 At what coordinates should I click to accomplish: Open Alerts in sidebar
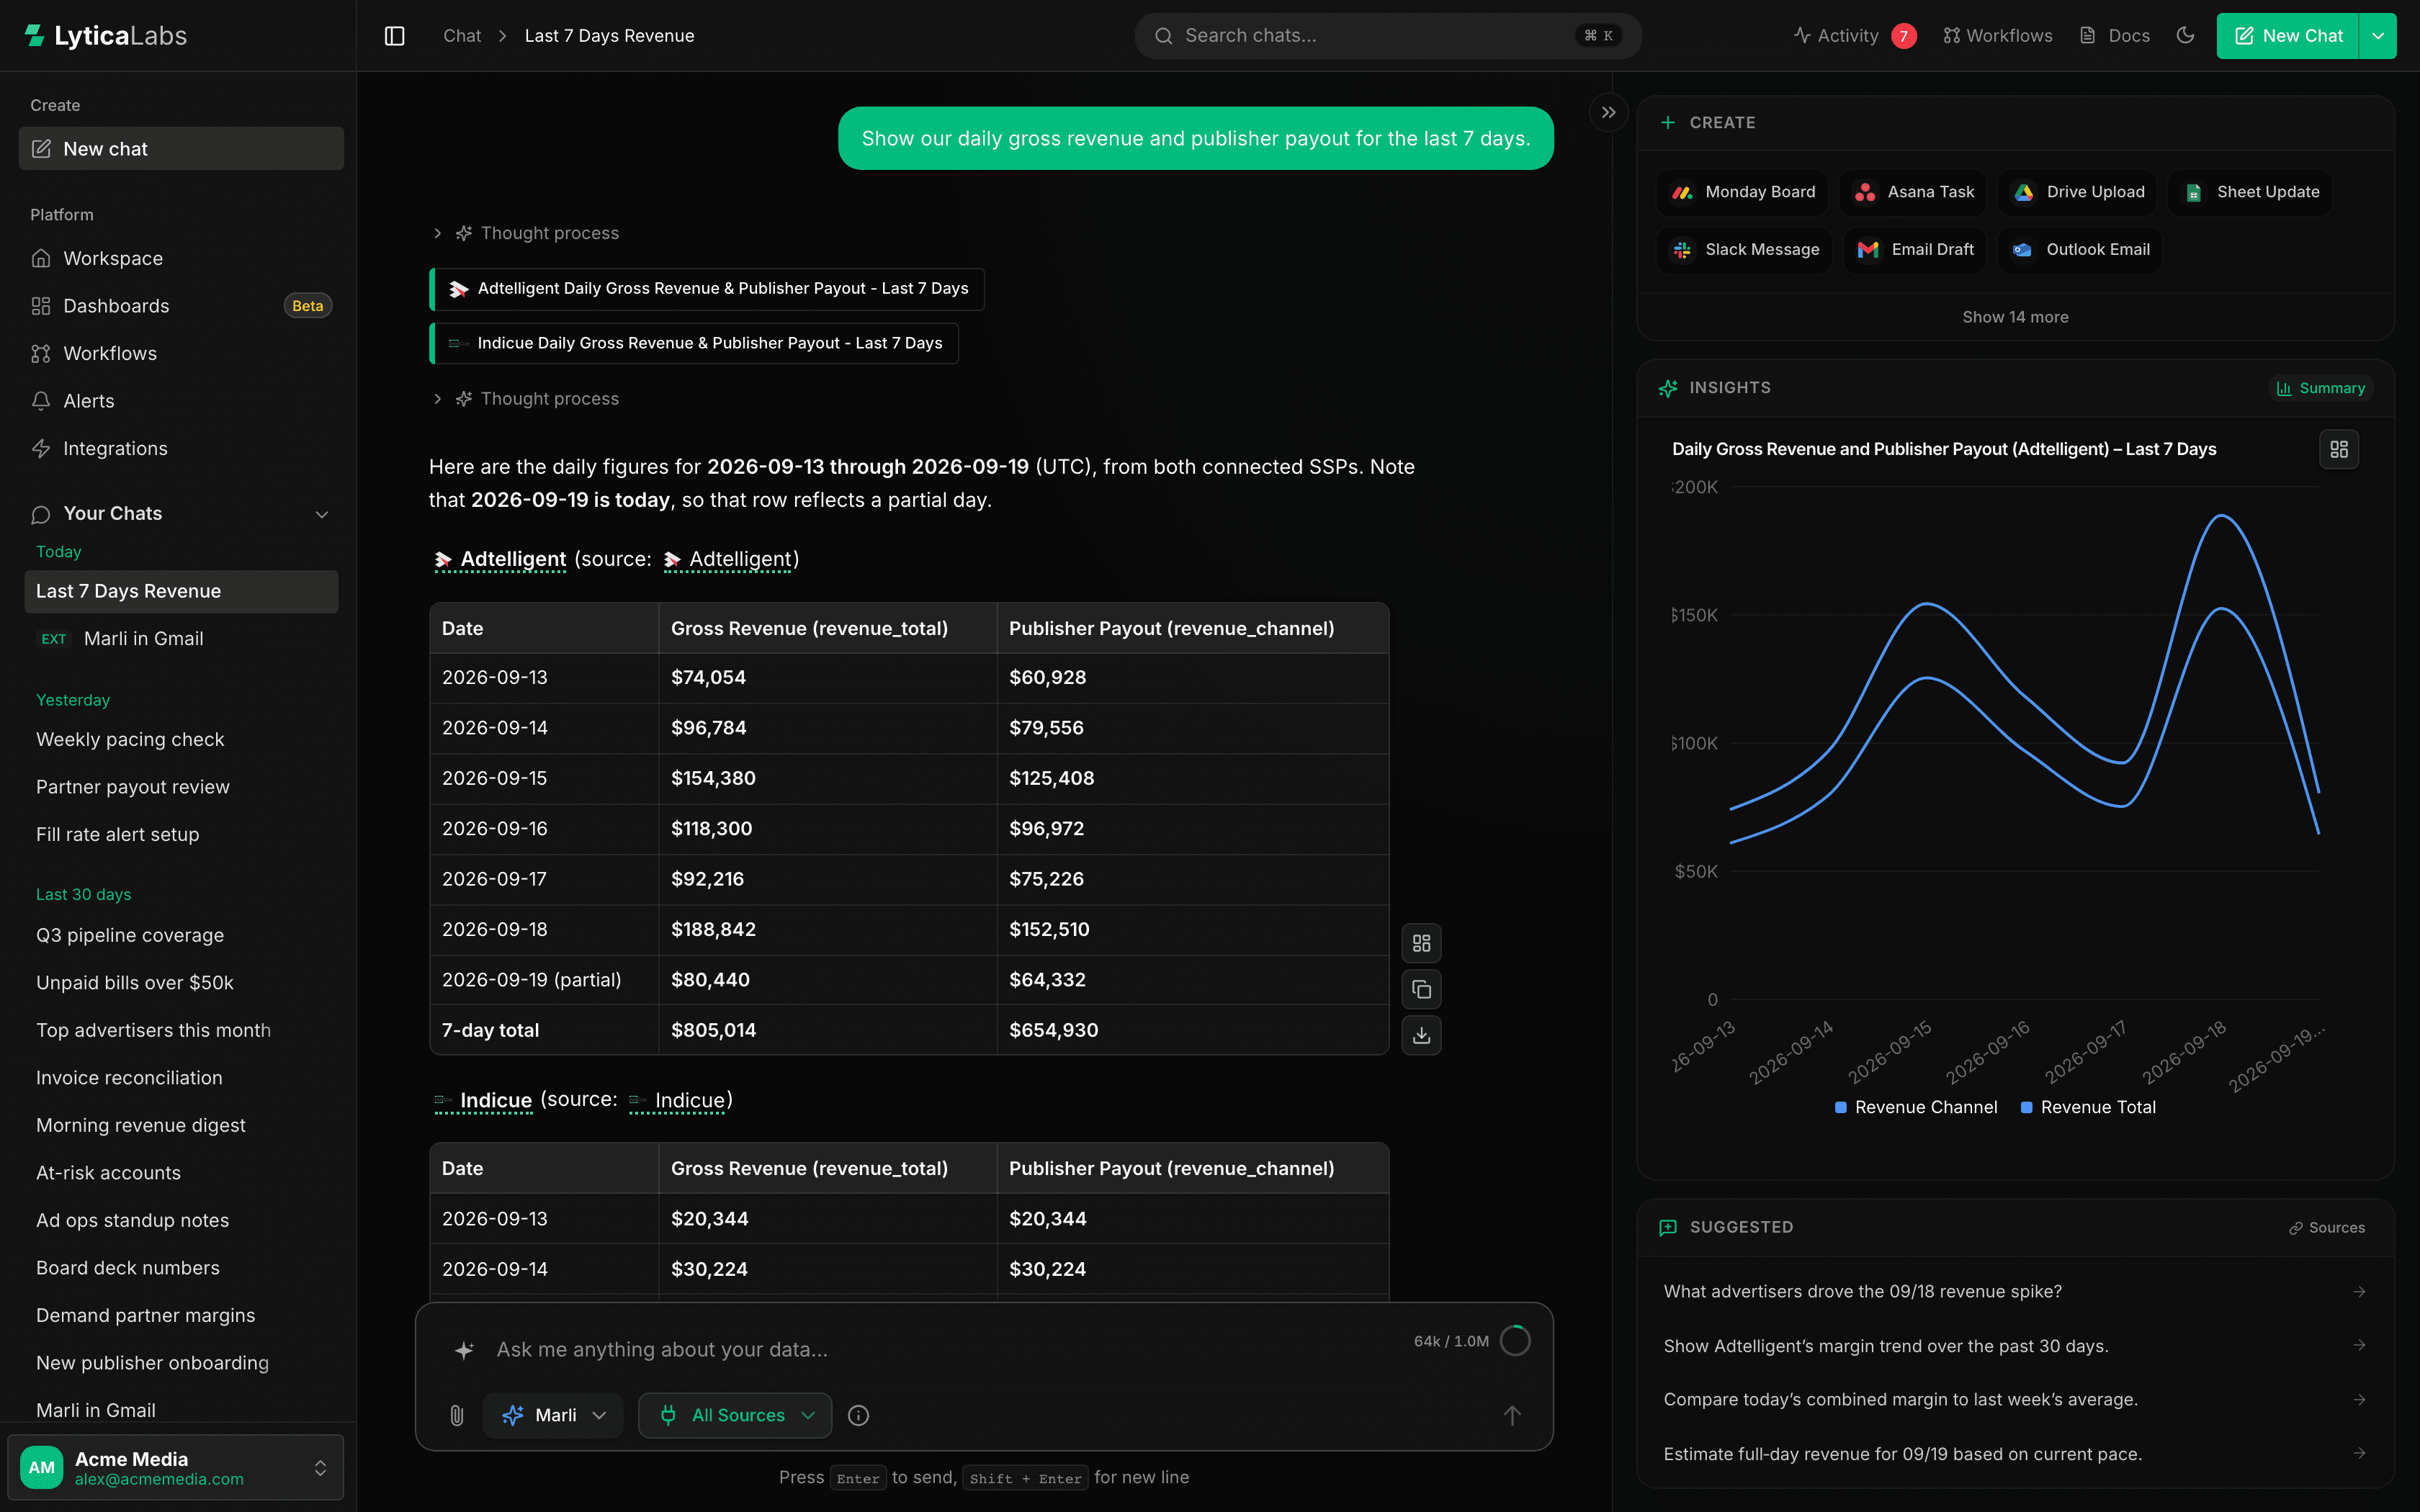(x=181, y=401)
